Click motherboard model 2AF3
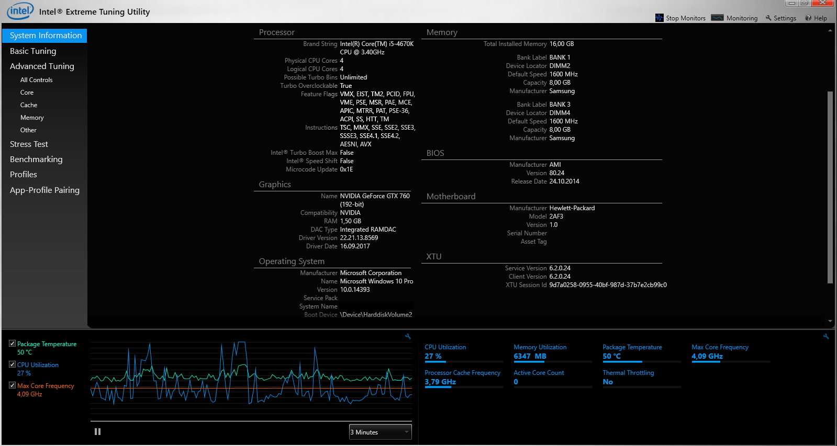The image size is (837, 446). click(x=556, y=216)
